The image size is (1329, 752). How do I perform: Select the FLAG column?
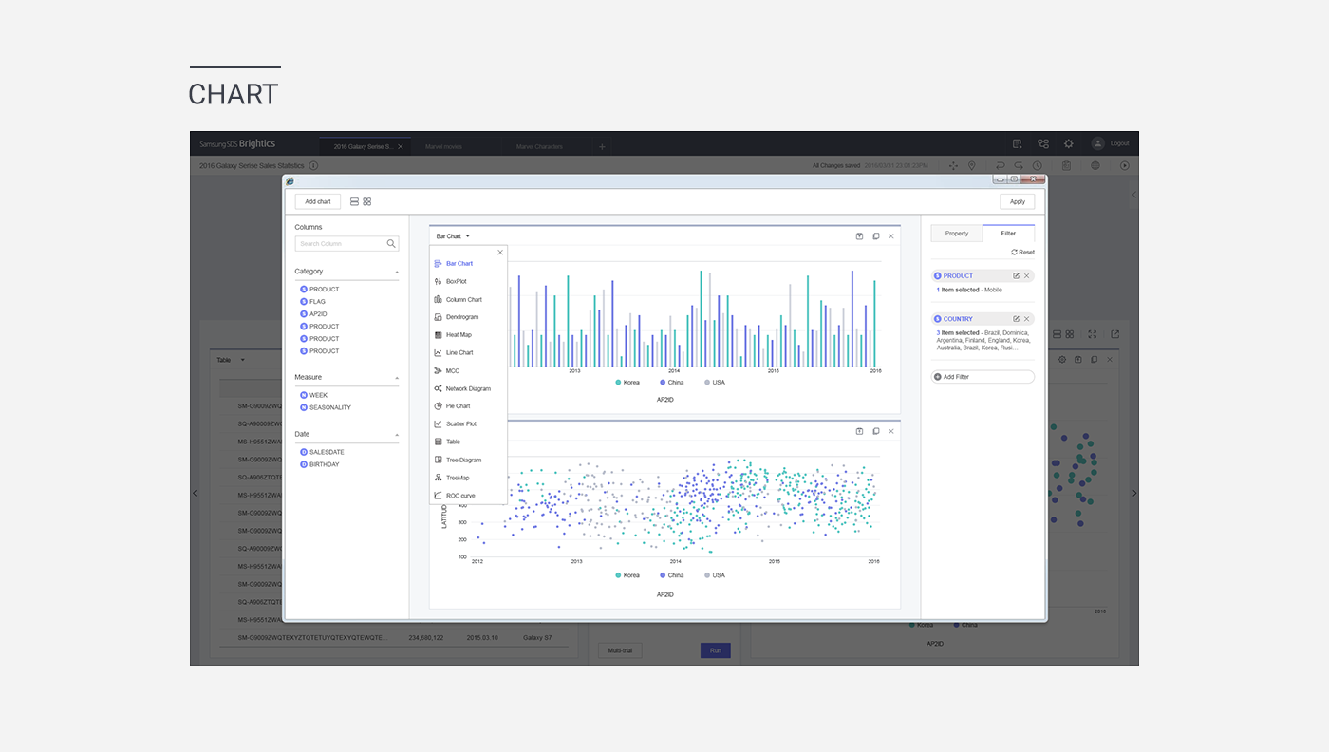(x=312, y=302)
